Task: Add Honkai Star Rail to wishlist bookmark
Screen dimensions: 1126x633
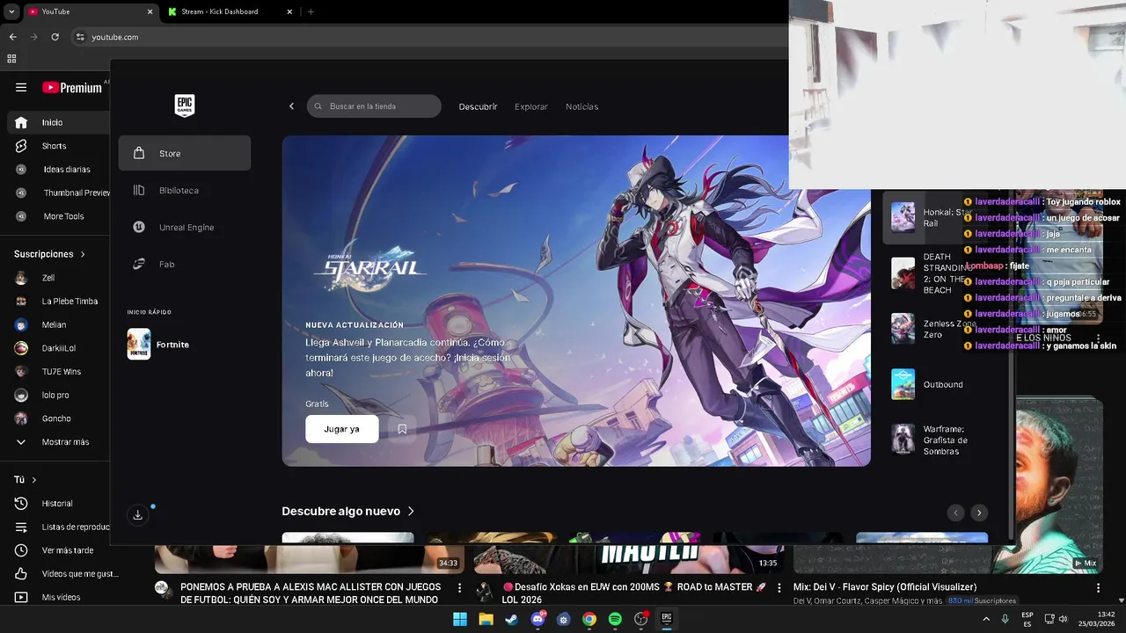Action: (402, 429)
